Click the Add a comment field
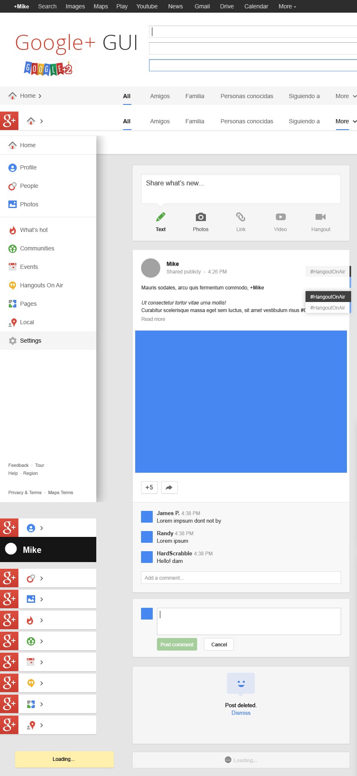The width and height of the screenshot is (357, 776). 241,578
